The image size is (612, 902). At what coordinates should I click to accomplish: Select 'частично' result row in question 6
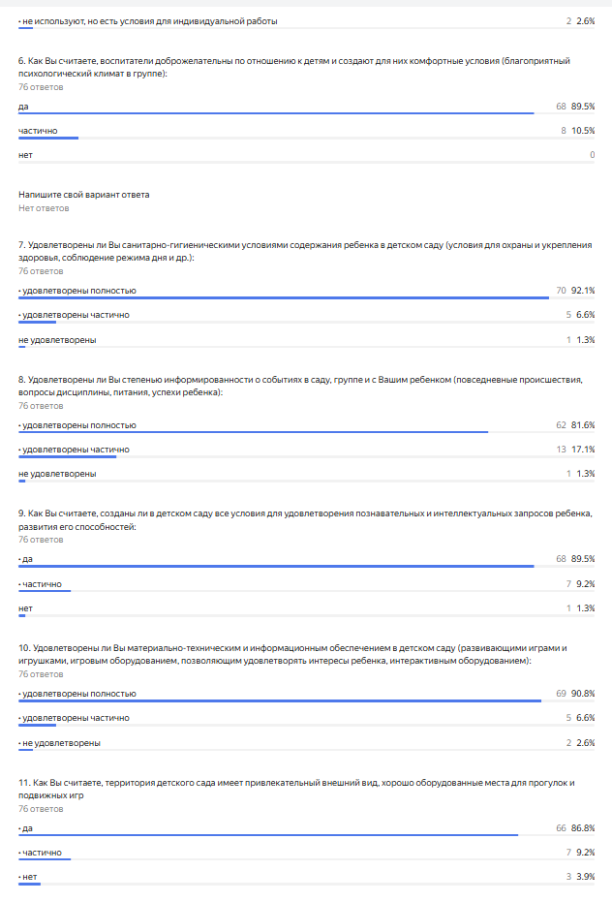[307, 133]
